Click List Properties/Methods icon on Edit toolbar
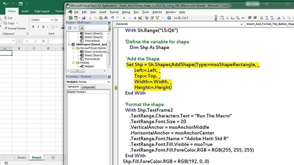Image resolution: width=294 pixels, height=165 pixels. pyautogui.click(x=222, y=18)
